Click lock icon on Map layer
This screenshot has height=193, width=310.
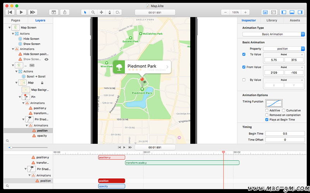point(42,83)
